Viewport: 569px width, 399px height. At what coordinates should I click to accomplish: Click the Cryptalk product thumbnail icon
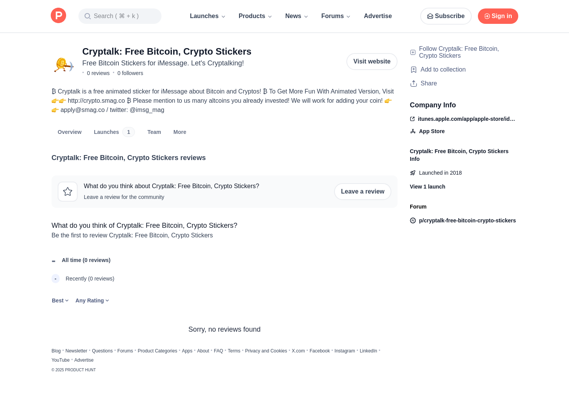point(63,64)
